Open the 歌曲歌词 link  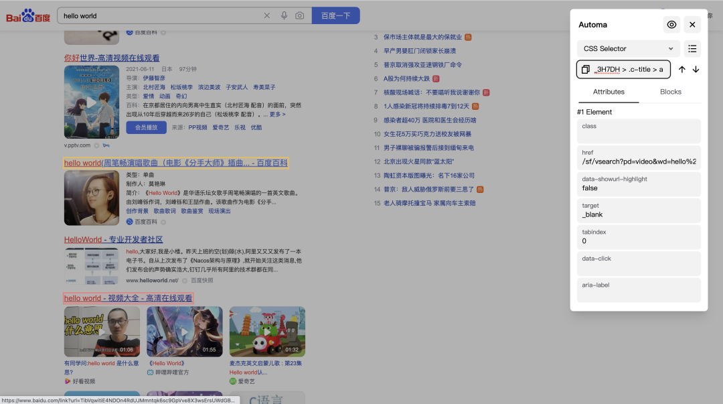coord(164,211)
